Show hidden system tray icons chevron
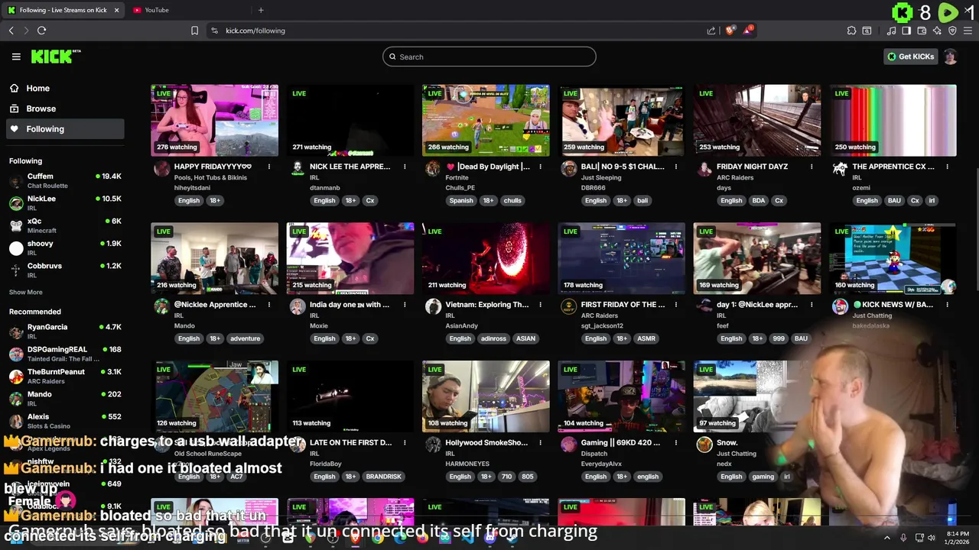Screen dimensions: 979x550 pos(887,538)
